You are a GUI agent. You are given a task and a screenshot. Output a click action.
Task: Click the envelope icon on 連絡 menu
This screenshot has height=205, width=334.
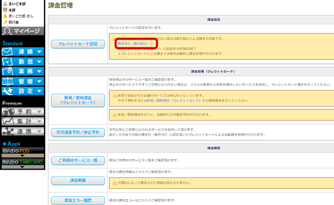pos(7,52)
